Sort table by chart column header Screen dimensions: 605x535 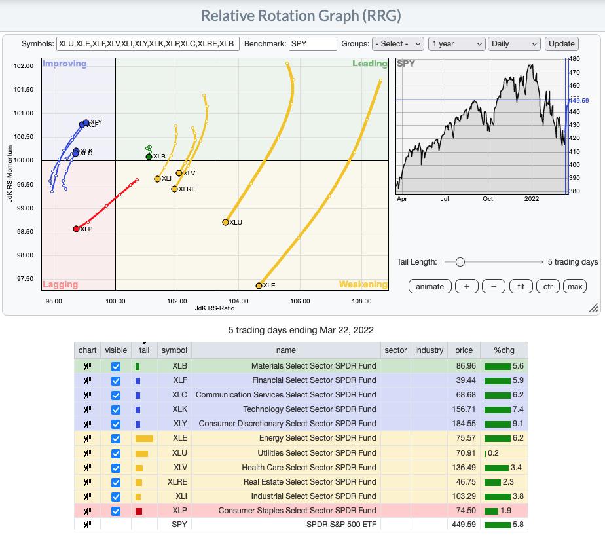pyautogui.click(x=88, y=350)
